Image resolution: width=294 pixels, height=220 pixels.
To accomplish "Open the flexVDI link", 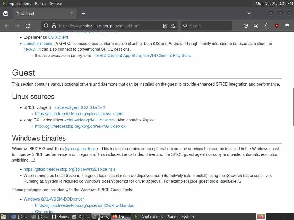I will click(30, 49).
